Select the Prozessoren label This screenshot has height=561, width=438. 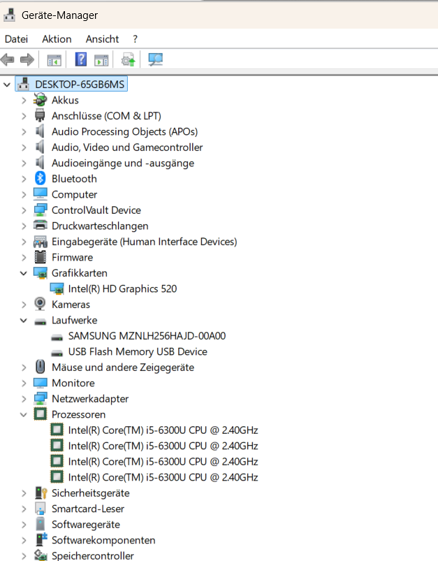[78, 414]
